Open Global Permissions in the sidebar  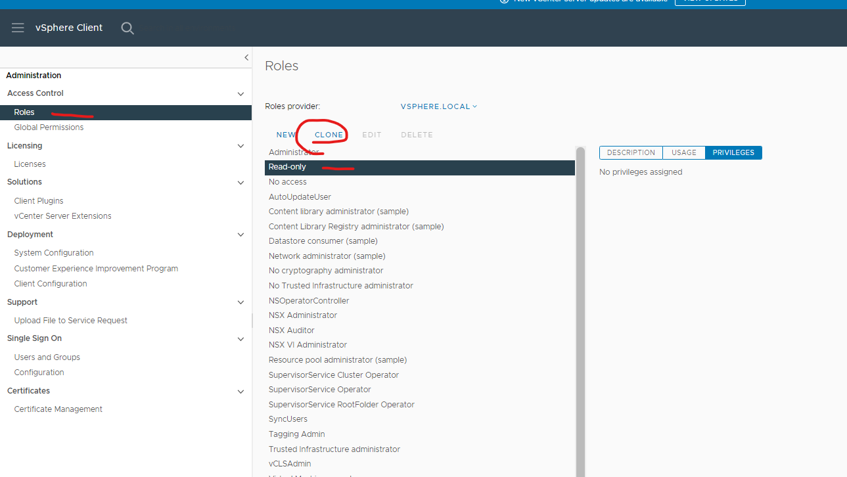[x=49, y=127]
